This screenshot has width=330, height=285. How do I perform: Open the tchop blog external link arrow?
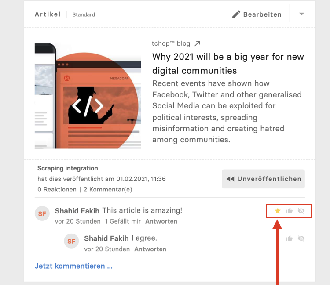pyautogui.click(x=197, y=43)
